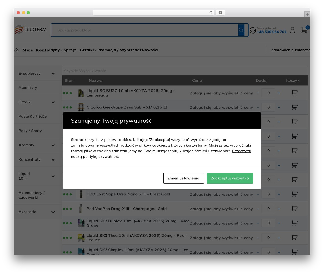324x274 pixels.
Task: Select Akumulatory / Ładowarki in sidebar
Action: [x=31, y=195]
